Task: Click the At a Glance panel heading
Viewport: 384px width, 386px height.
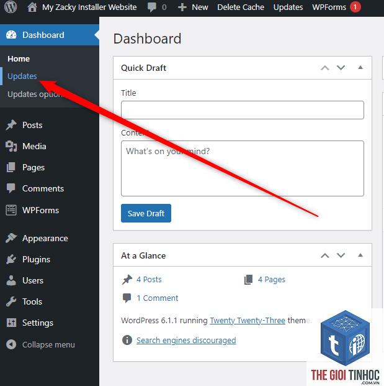Action: click(x=143, y=255)
